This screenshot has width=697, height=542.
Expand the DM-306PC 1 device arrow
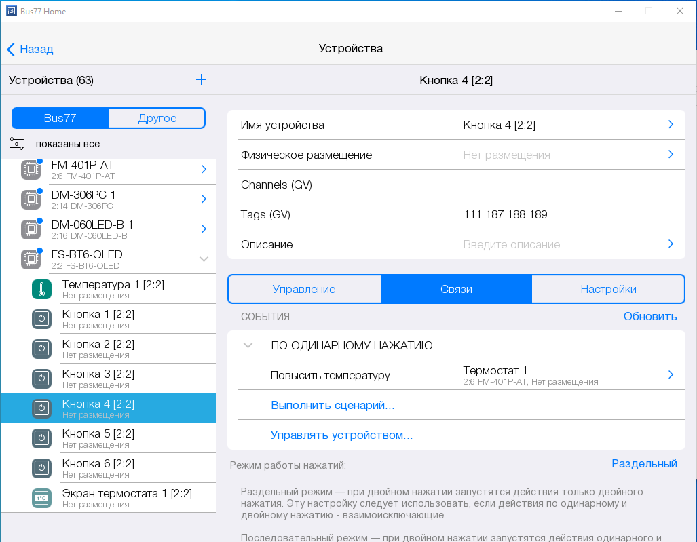coord(204,199)
